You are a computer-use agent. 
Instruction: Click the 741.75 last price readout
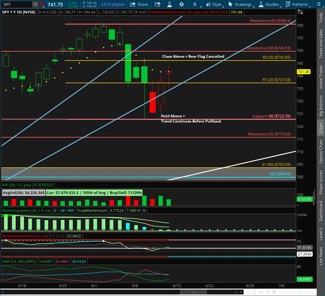(x=55, y=4)
